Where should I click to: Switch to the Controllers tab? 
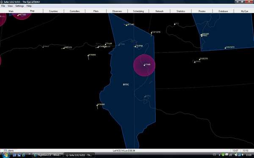(75, 11)
